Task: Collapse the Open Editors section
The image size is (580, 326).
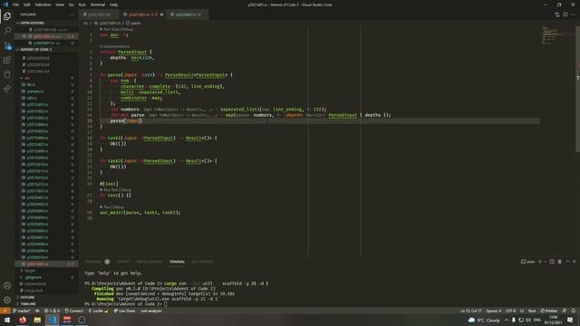Action: click(x=46, y=23)
